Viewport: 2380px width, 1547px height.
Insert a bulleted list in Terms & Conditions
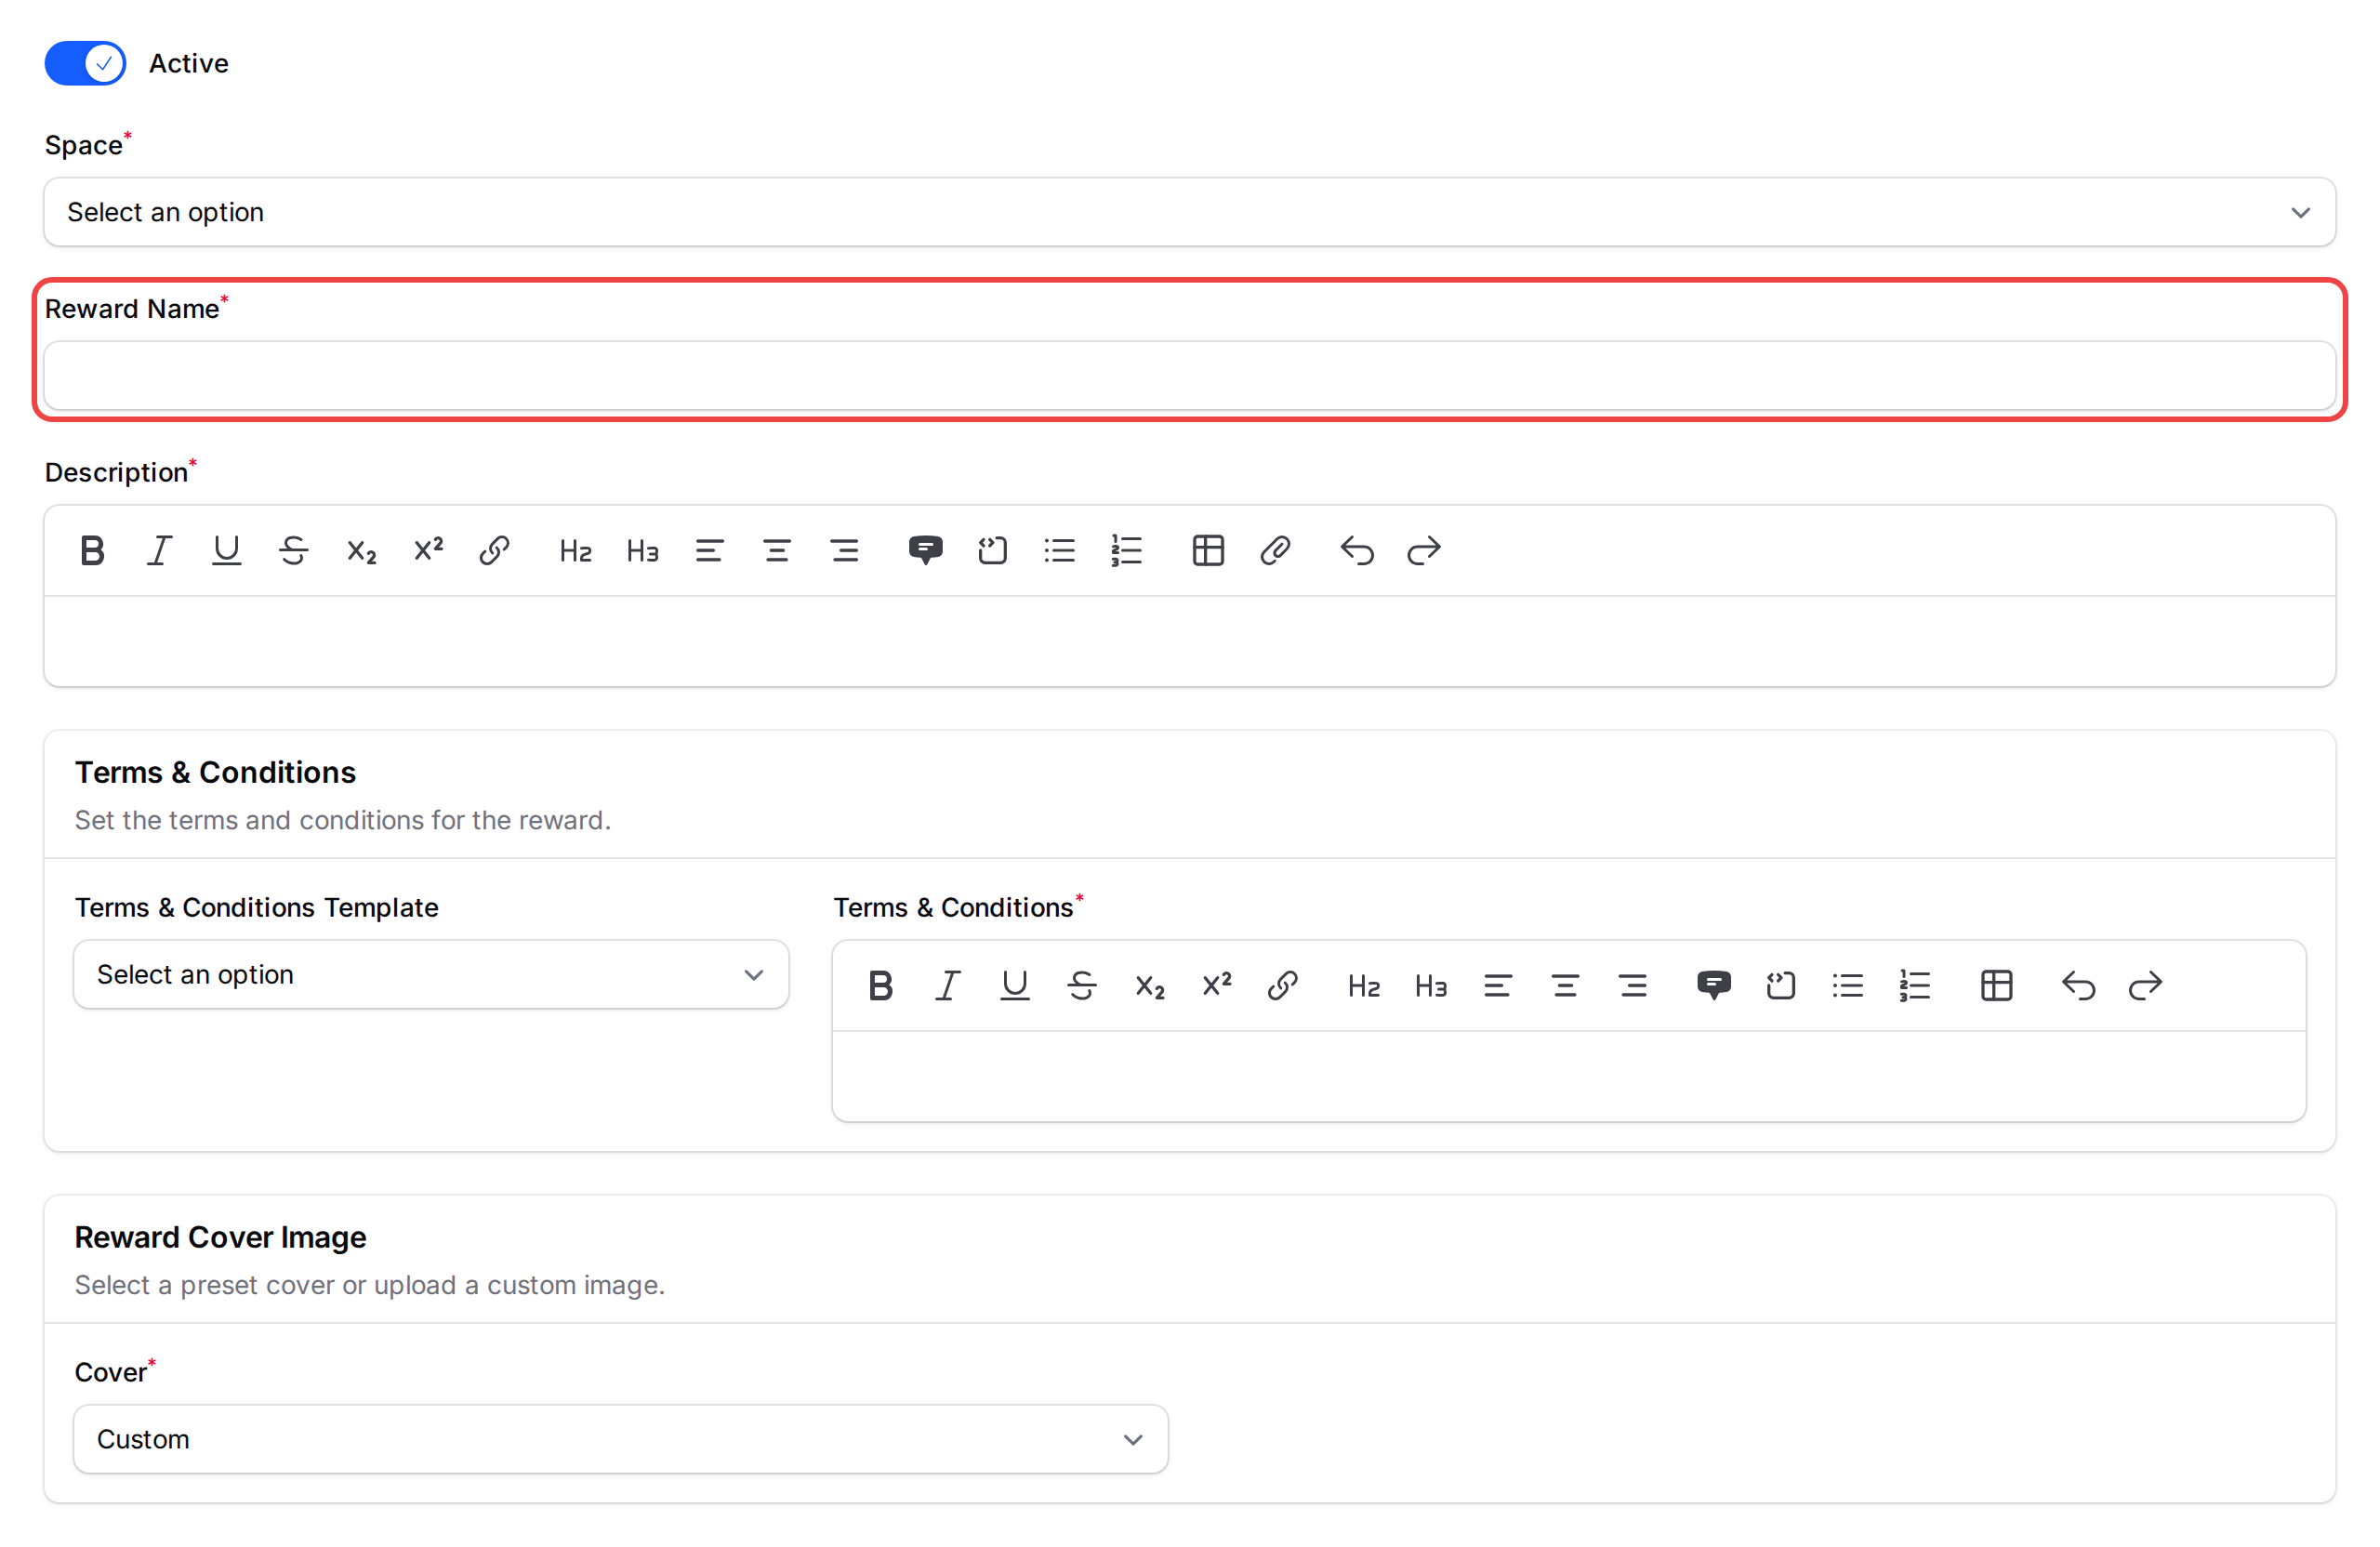[x=1847, y=985]
